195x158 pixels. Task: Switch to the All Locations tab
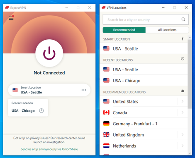coord(167,30)
